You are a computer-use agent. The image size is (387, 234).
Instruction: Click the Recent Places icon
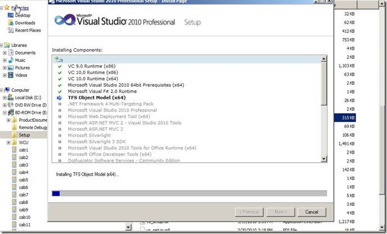click(11, 30)
